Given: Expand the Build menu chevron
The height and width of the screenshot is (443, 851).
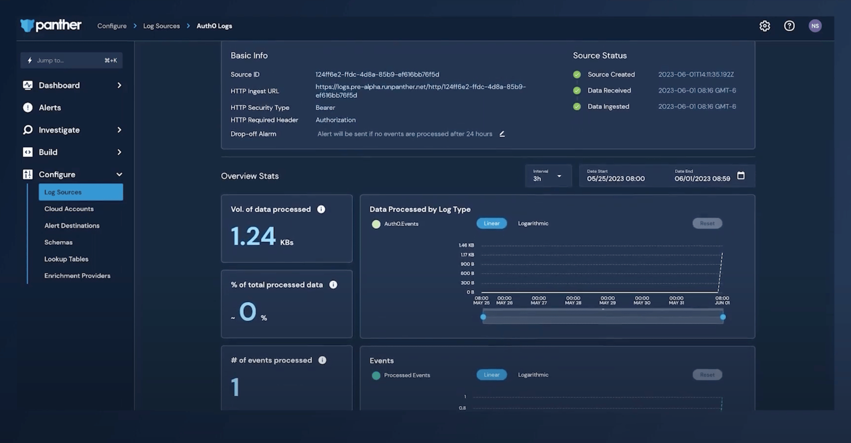Looking at the screenshot, I should pos(119,152).
